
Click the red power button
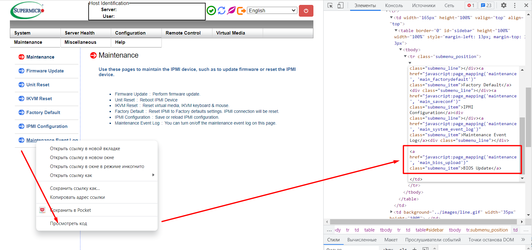[x=306, y=11]
